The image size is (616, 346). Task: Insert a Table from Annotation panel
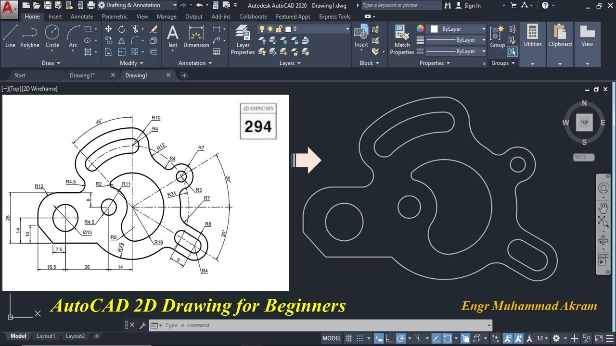pos(217,52)
